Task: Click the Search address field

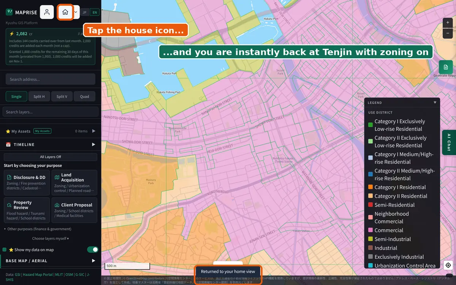Action: pos(51,79)
